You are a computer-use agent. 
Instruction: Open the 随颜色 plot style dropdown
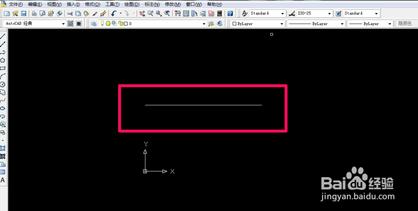click(x=407, y=24)
